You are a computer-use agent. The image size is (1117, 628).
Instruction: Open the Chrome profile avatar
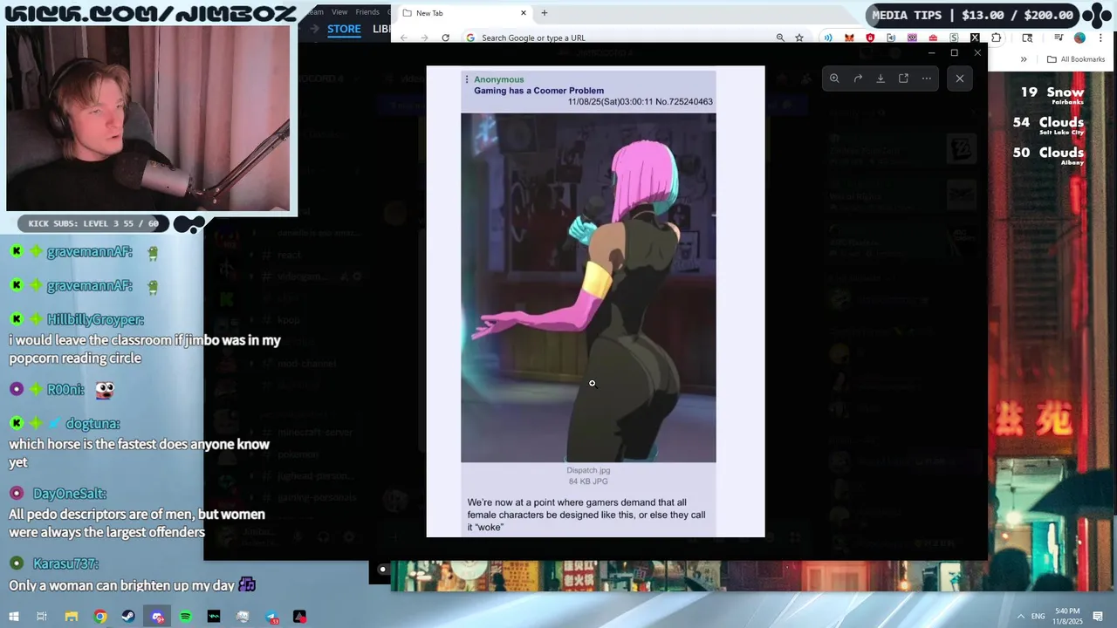1079,38
